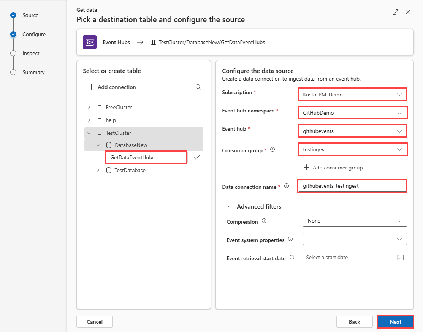This screenshot has width=423, height=332.
Task: Click the info icon beside Consumer group
Action: 272,150
